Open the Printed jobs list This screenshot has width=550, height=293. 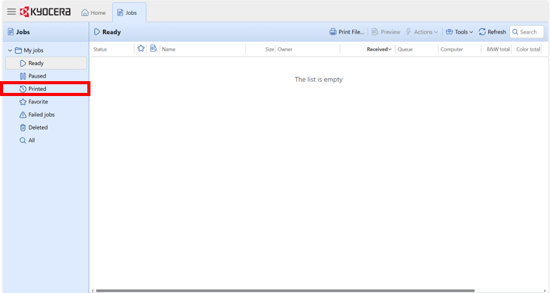point(46,89)
